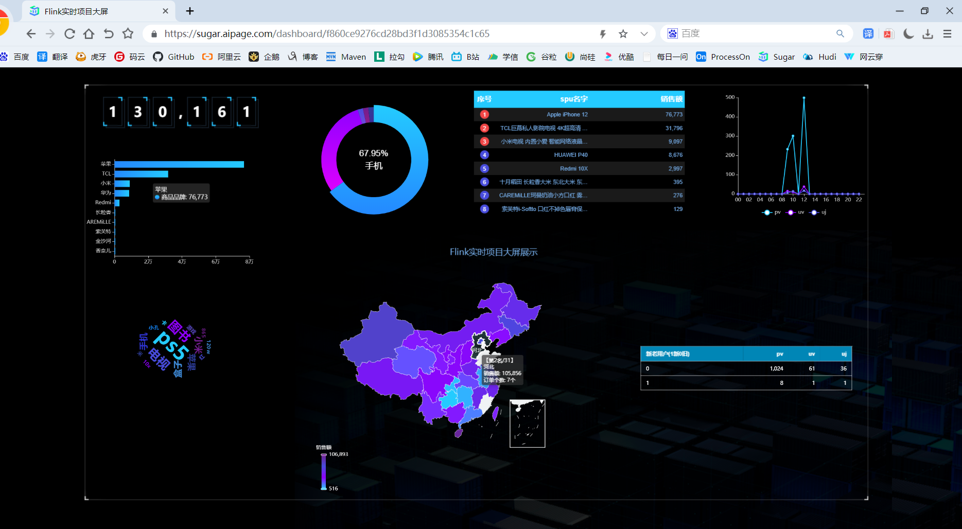962x529 pixels.
Task: Click the 1,024 pv cell
Action: point(776,368)
